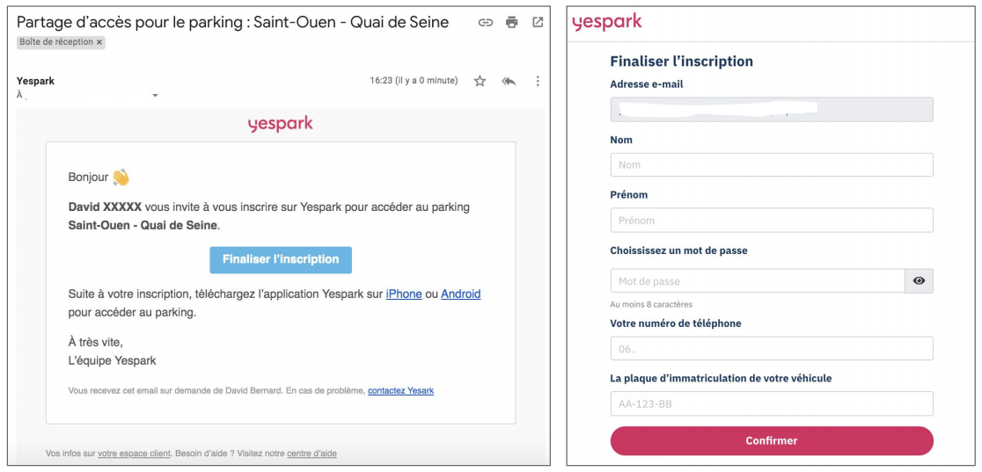Open the iPhone app download link
The image size is (982, 472).
click(403, 294)
